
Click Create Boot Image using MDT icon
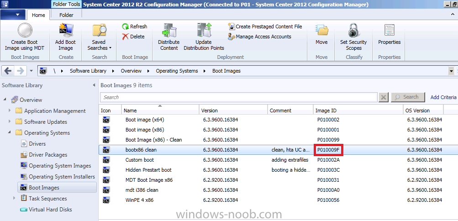(25, 30)
